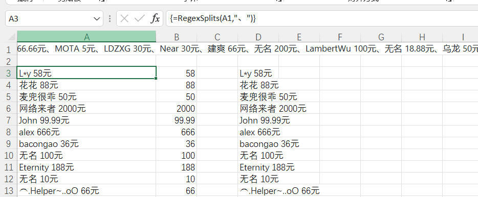Select row 3 header

pyautogui.click(x=9, y=72)
